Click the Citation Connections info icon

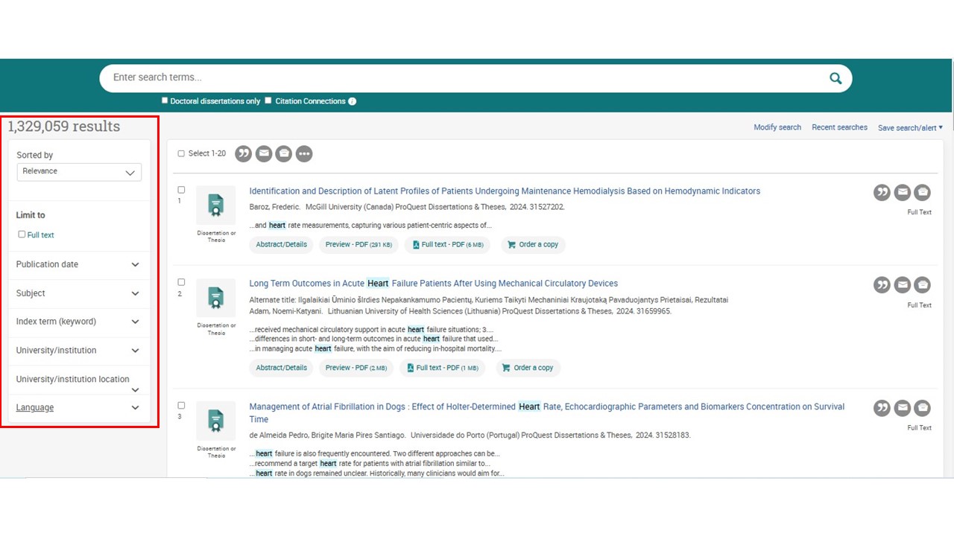353,101
